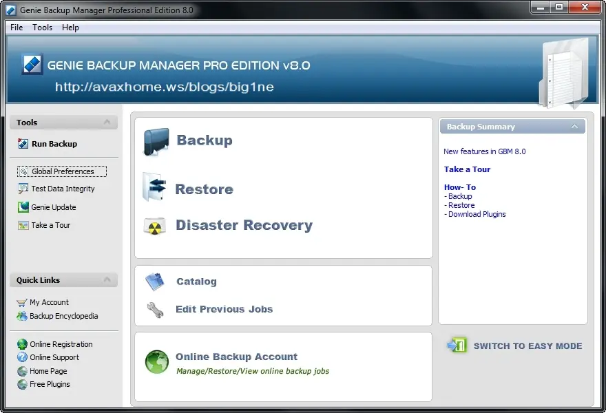Image resolution: width=606 pixels, height=413 pixels.
Task: Open the Help menu
Action: tap(70, 28)
